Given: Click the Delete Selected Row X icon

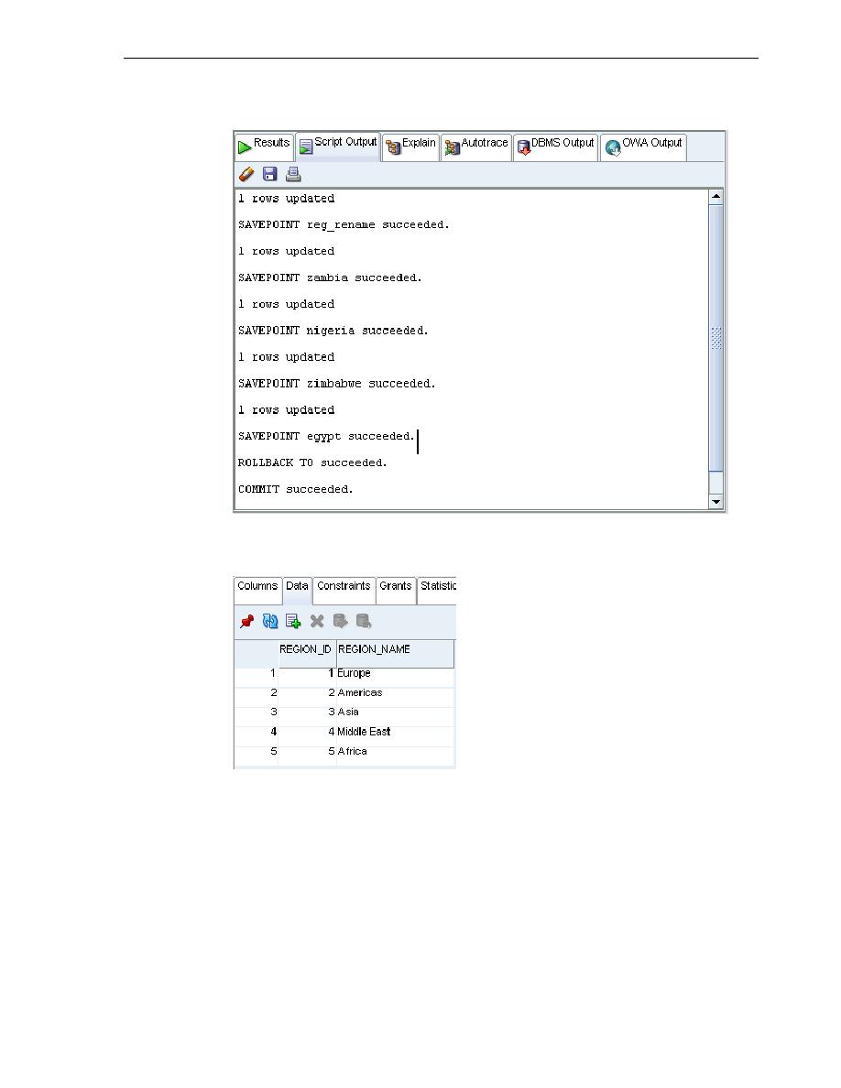Looking at the screenshot, I should click(316, 621).
